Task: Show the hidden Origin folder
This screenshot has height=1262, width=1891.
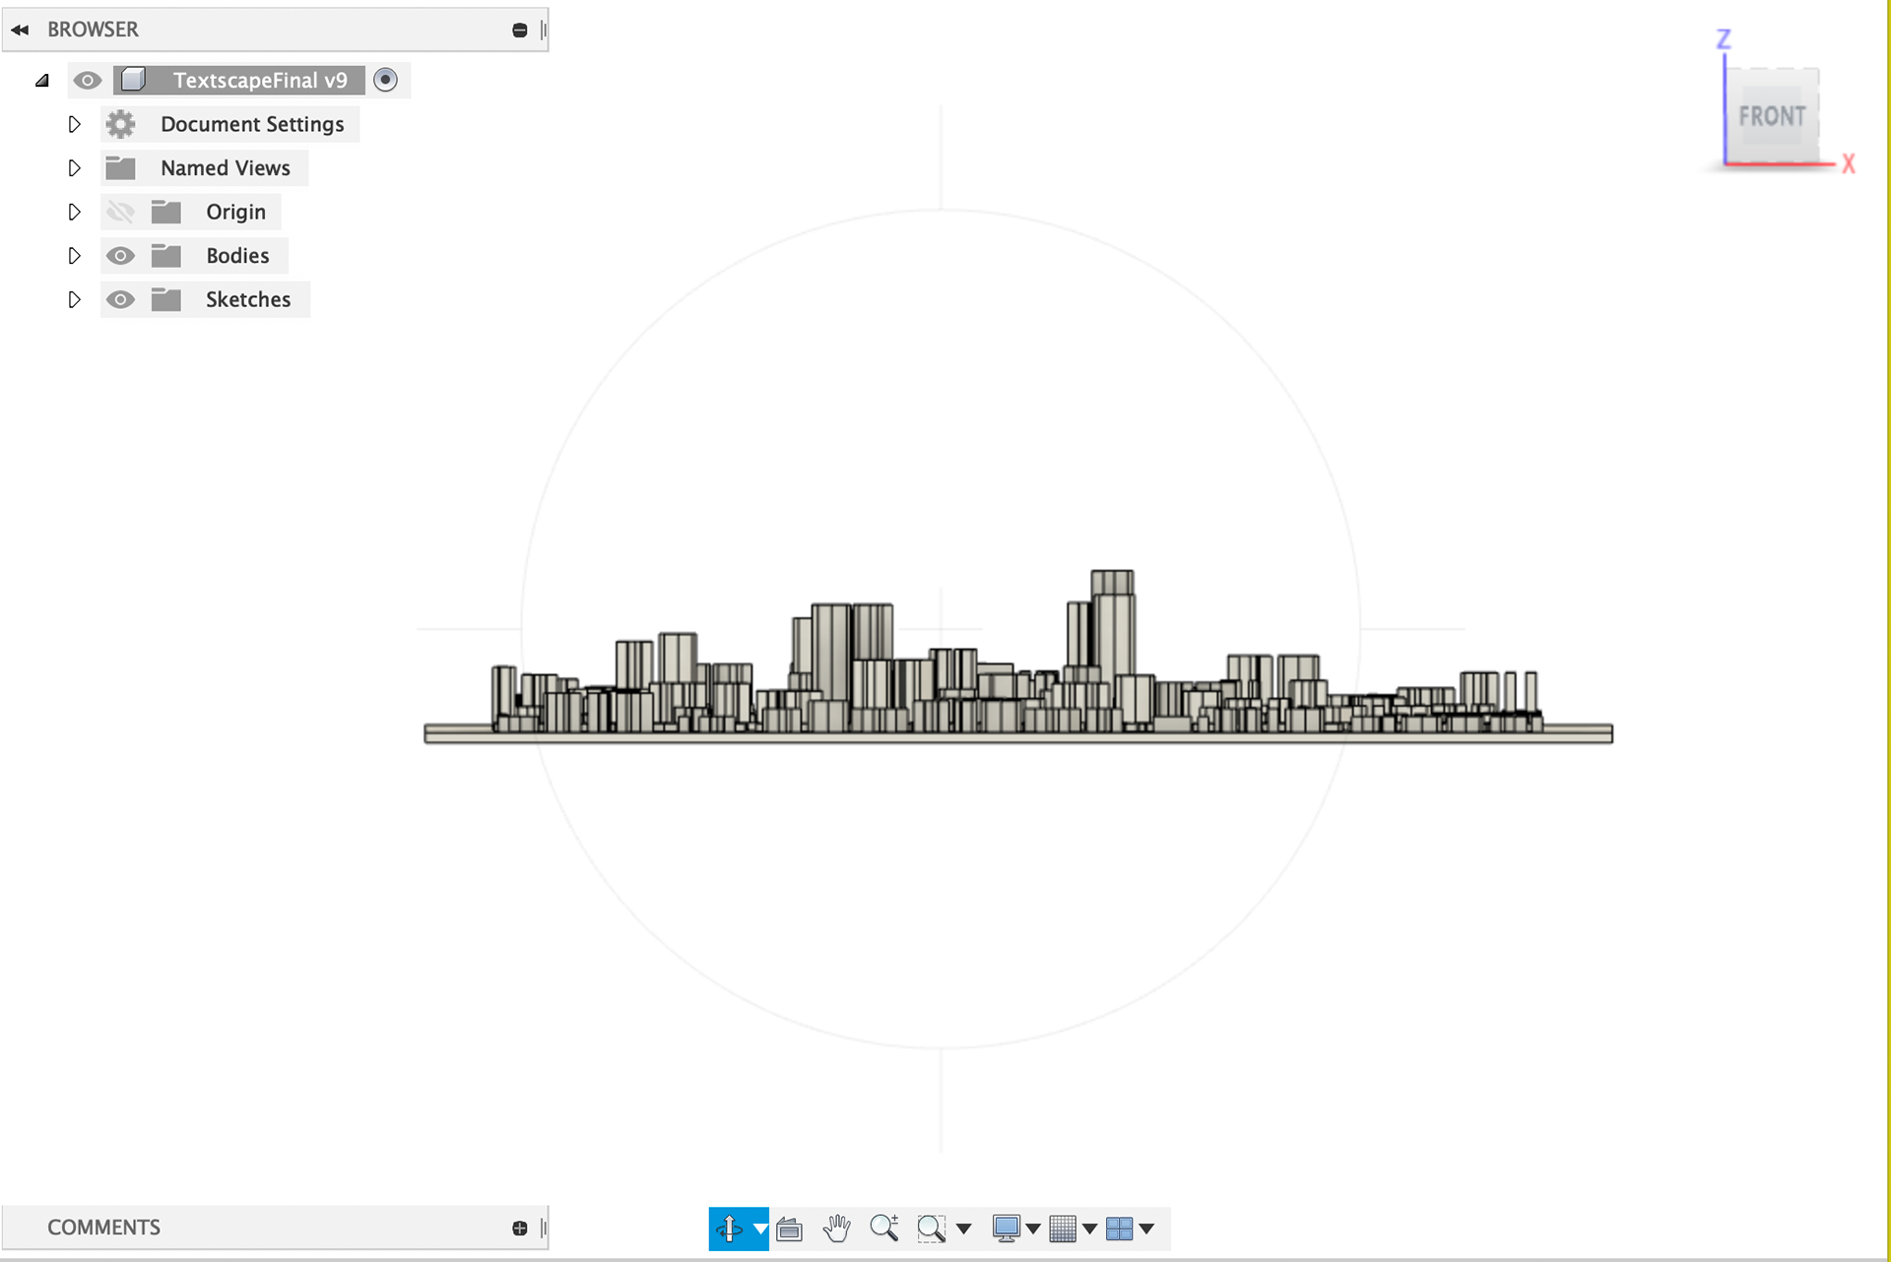Action: [x=120, y=212]
